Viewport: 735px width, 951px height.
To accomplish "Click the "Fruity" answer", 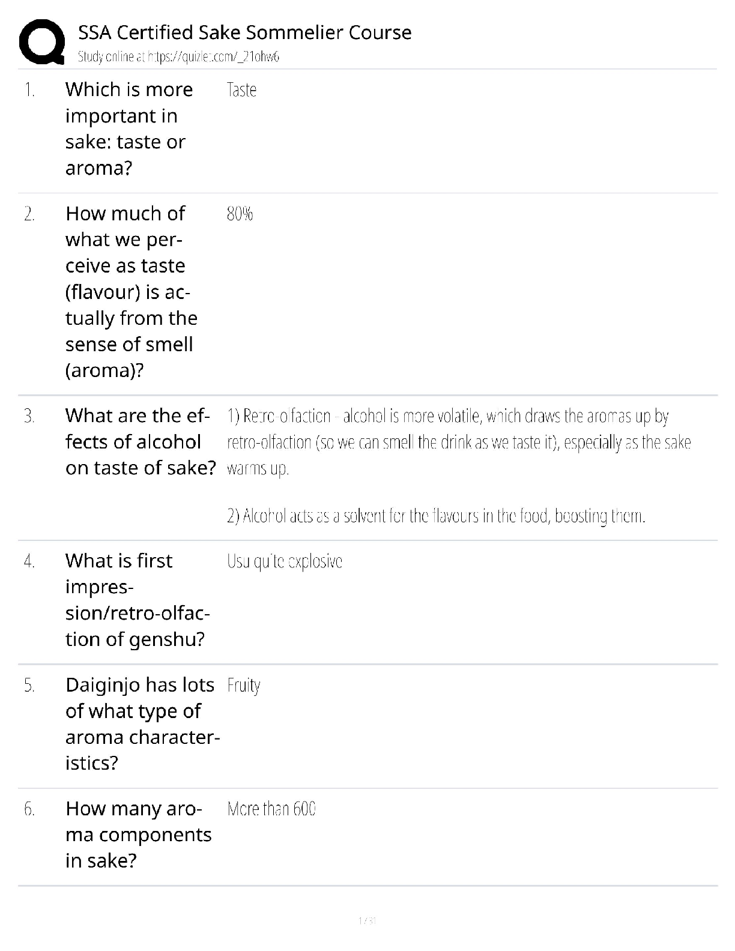I will coord(244,686).
